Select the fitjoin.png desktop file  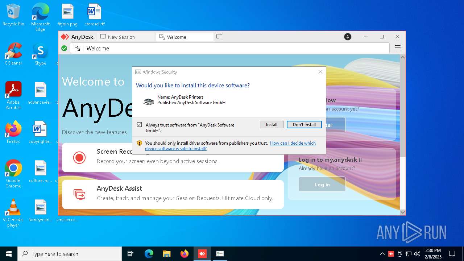click(67, 15)
